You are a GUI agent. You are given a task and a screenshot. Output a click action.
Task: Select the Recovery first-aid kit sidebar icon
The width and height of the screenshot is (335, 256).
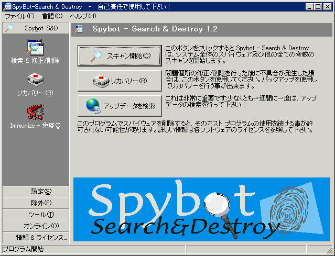coord(36,80)
